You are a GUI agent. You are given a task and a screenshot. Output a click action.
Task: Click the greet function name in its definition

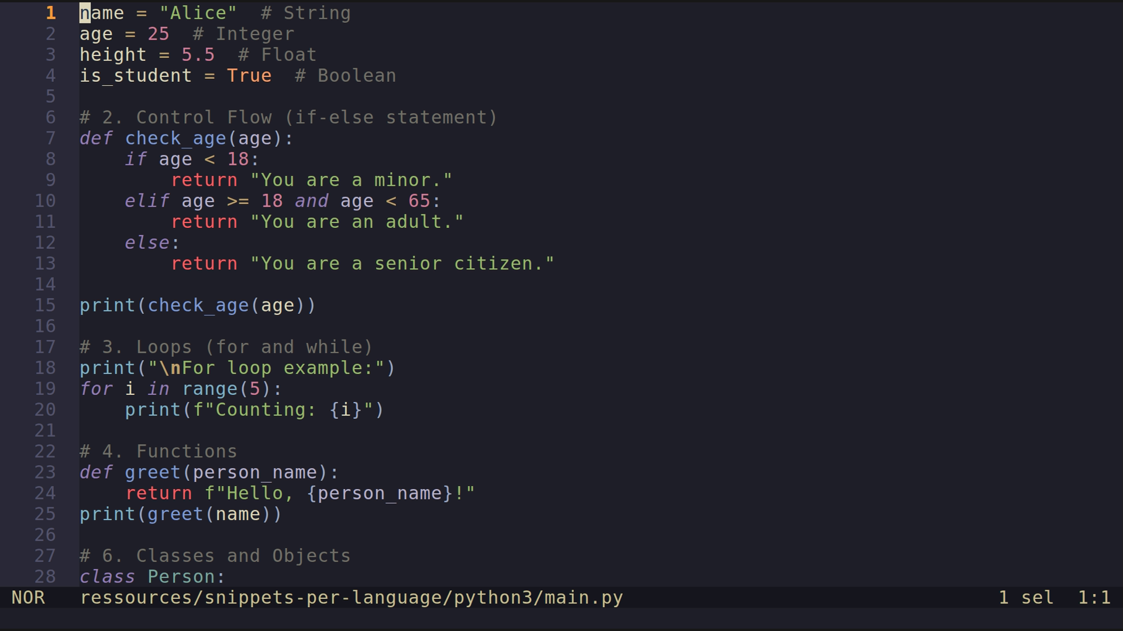pos(153,473)
